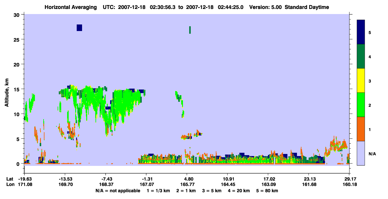This screenshot has height=199, width=388.
Task: Click latitude value 10.91
Action: tap(227, 179)
